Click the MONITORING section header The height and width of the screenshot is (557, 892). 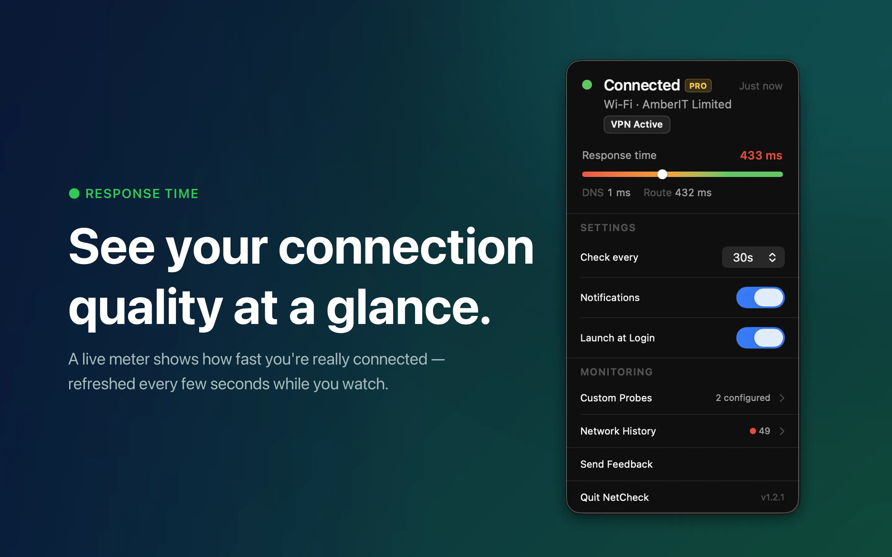616,372
